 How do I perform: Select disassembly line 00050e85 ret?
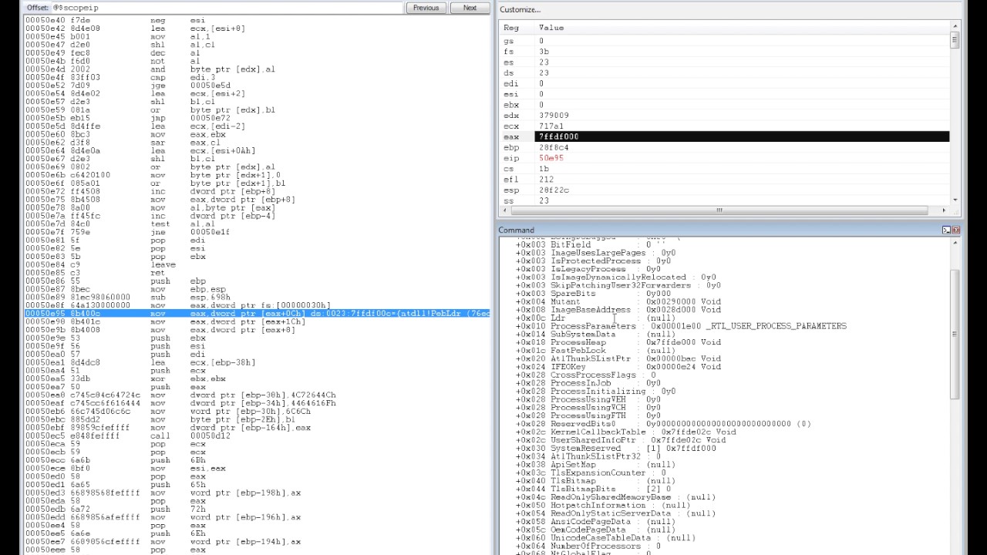tap(95, 273)
